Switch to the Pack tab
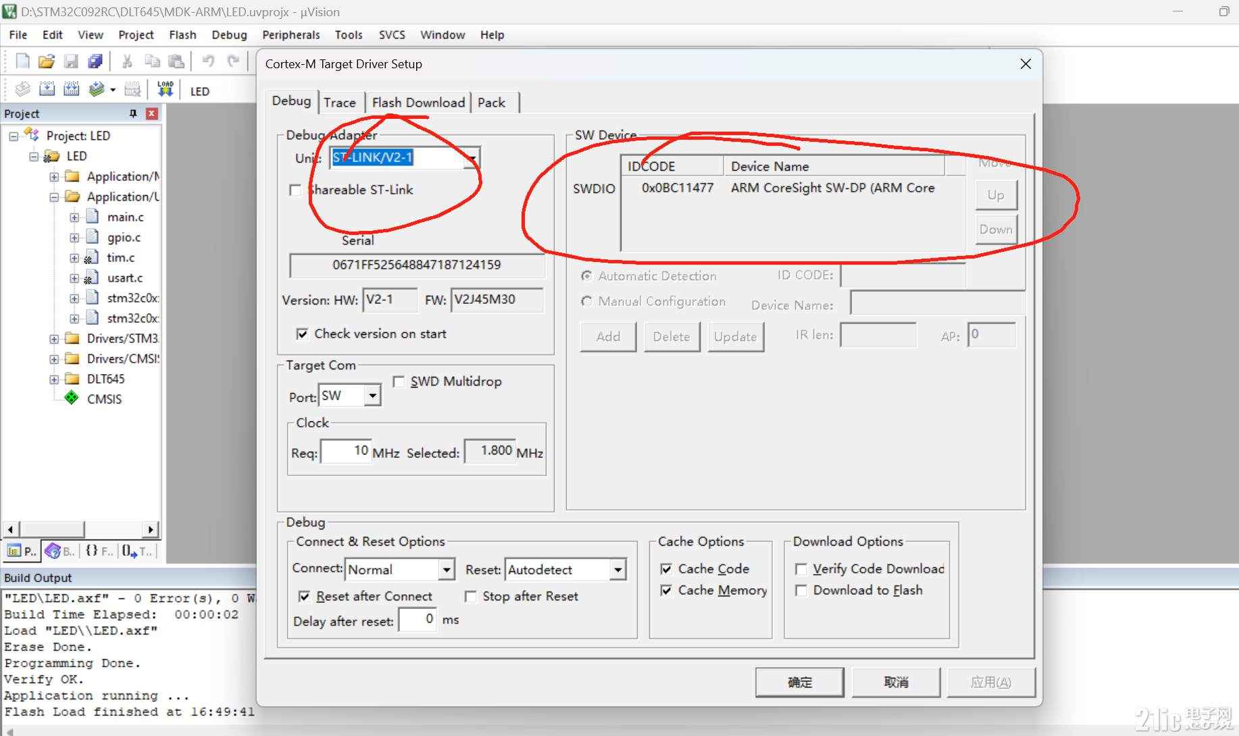 pos(491,103)
